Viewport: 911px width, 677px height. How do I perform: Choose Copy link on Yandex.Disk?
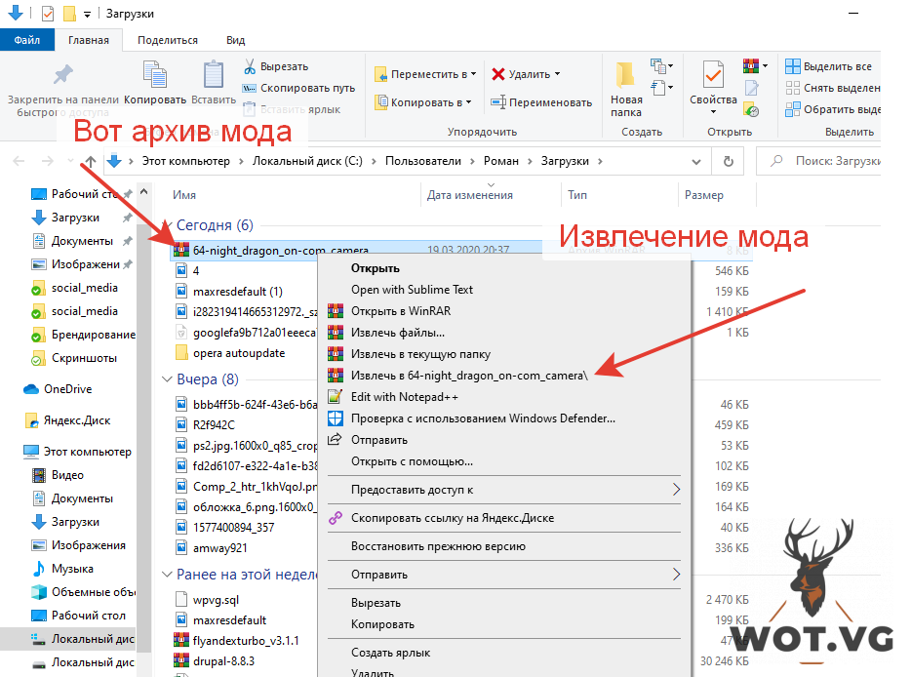tap(452, 518)
